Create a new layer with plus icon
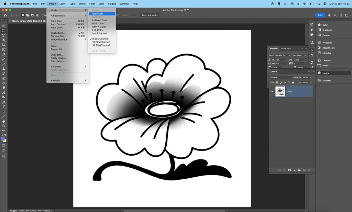 [304, 170]
